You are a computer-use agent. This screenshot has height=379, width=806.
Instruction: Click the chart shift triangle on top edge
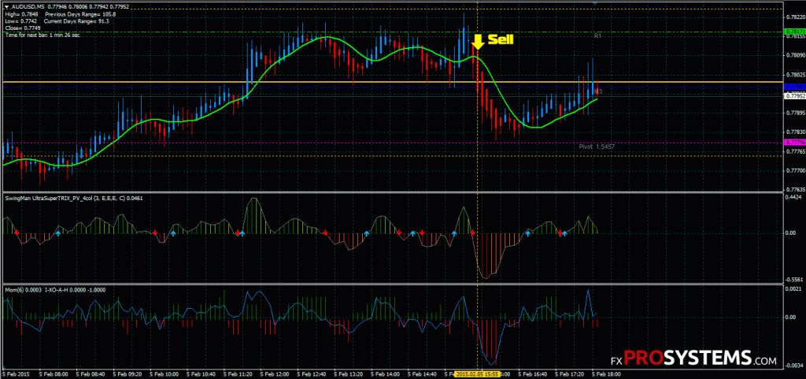point(595,4)
